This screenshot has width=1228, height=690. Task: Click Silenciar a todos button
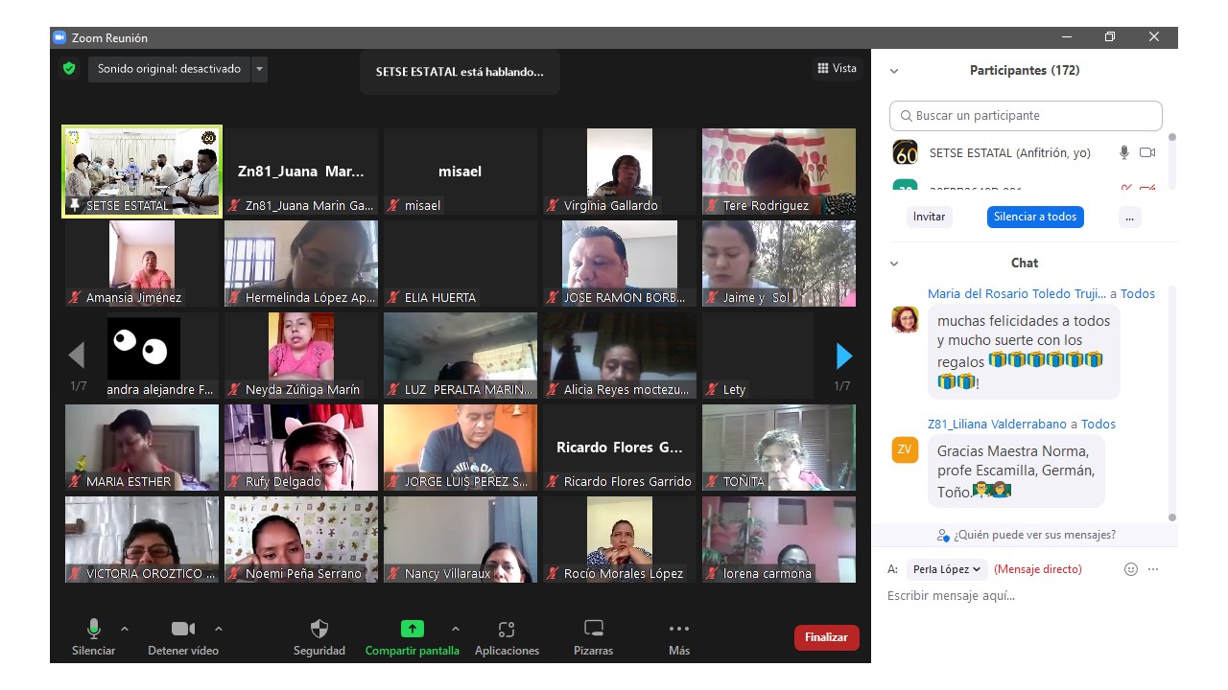(1035, 217)
